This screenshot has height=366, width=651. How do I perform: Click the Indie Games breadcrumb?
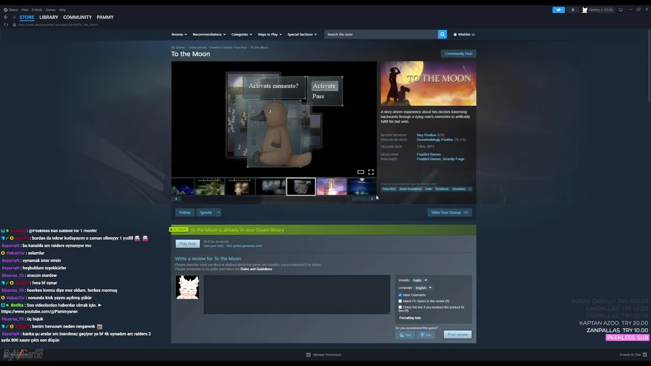coord(198,47)
